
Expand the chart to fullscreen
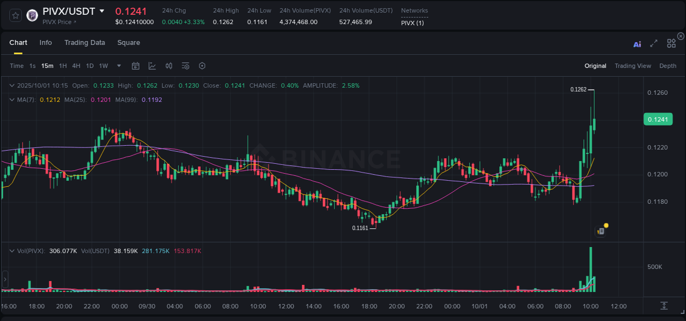click(654, 44)
